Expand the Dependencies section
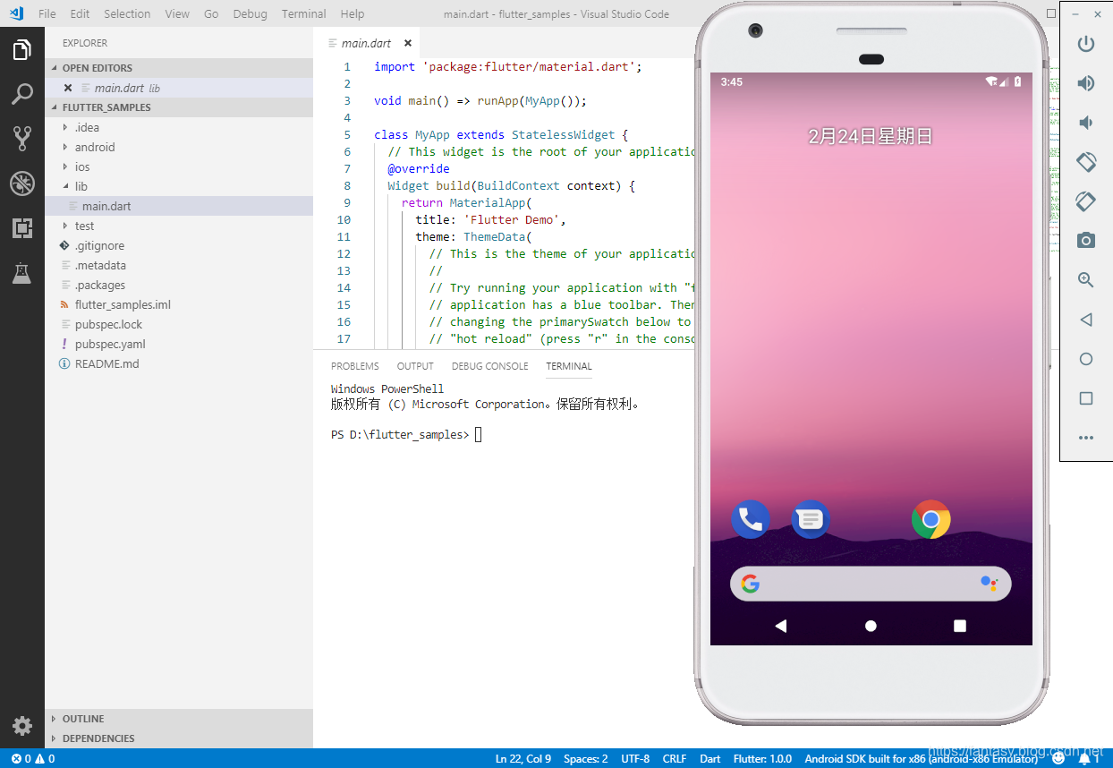This screenshot has height=768, width=1113. tap(179, 738)
